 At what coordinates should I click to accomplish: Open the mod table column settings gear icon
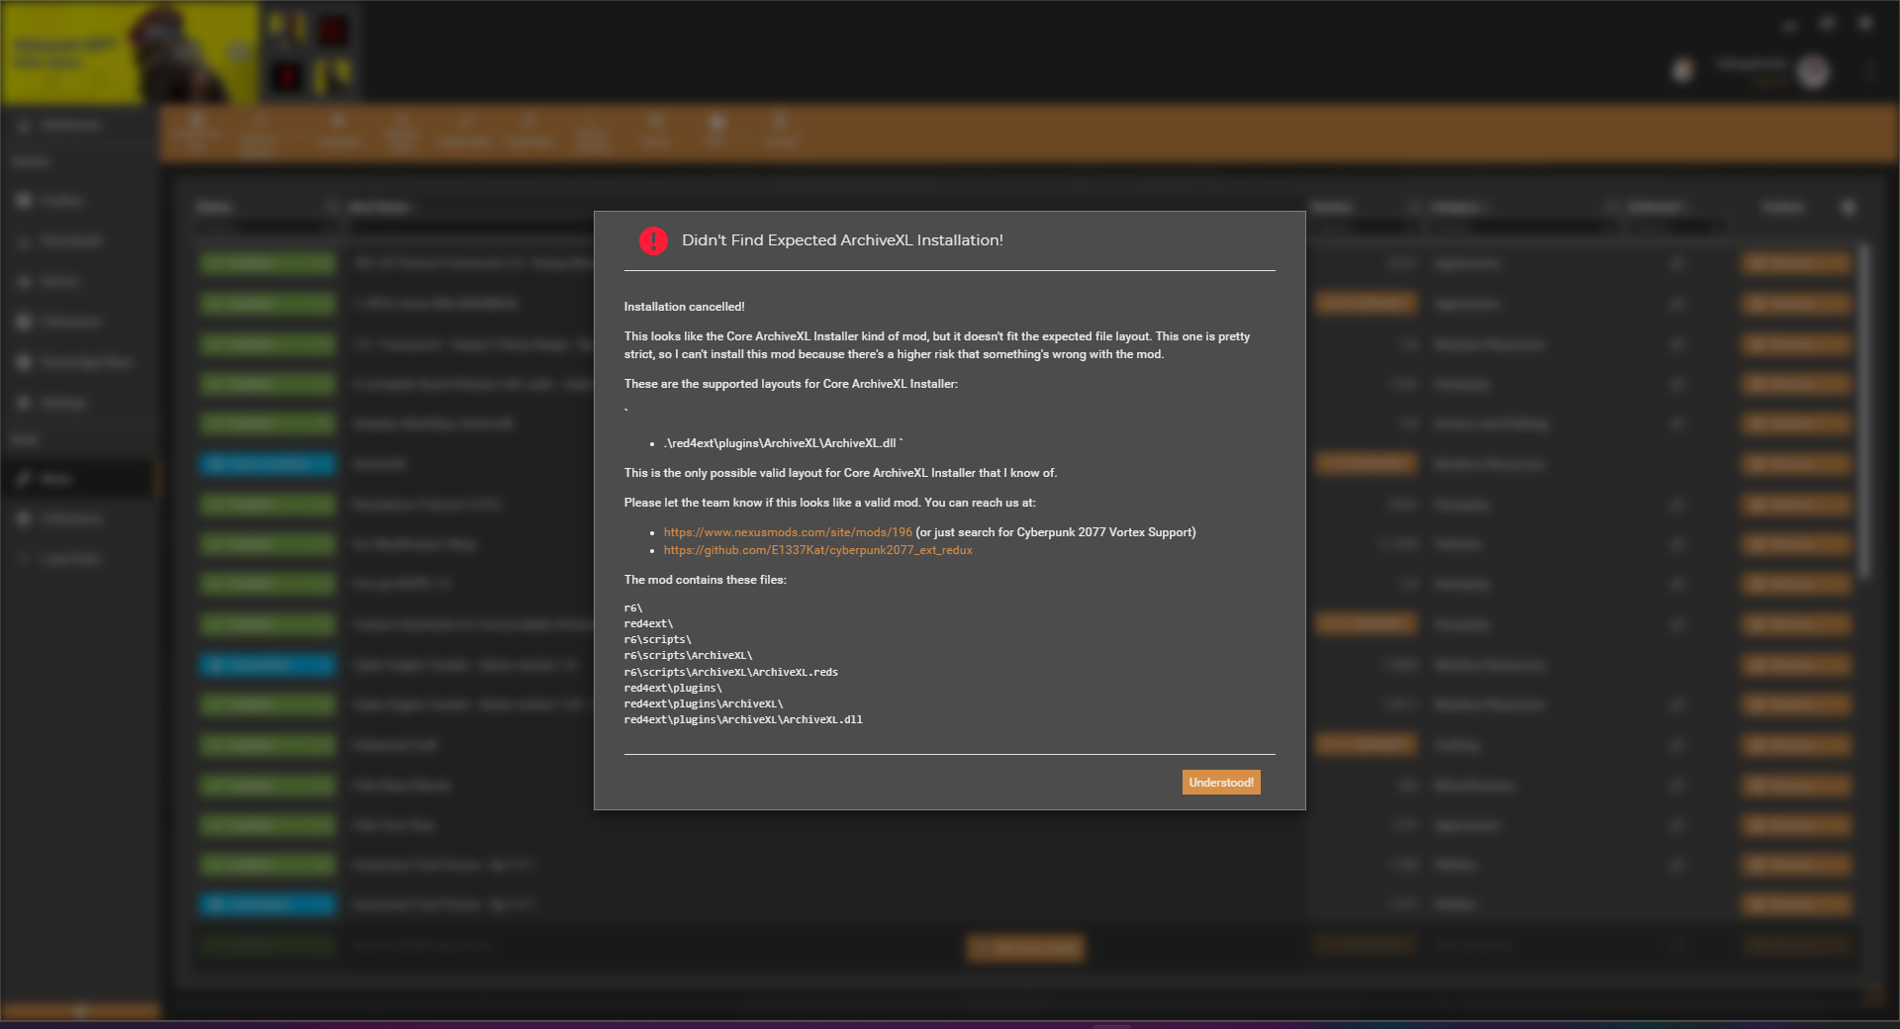pos(1848,207)
